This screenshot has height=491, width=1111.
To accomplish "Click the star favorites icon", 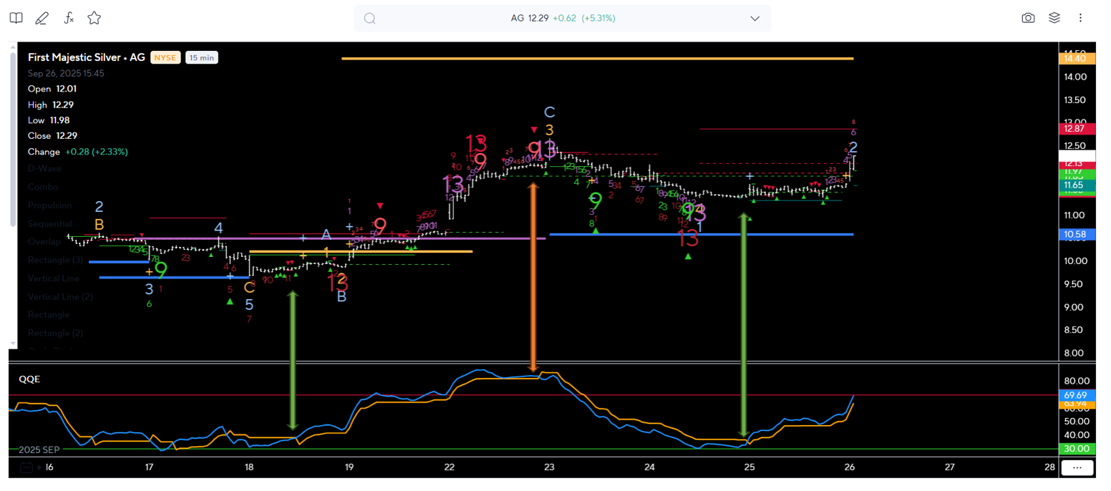I will 94,18.
